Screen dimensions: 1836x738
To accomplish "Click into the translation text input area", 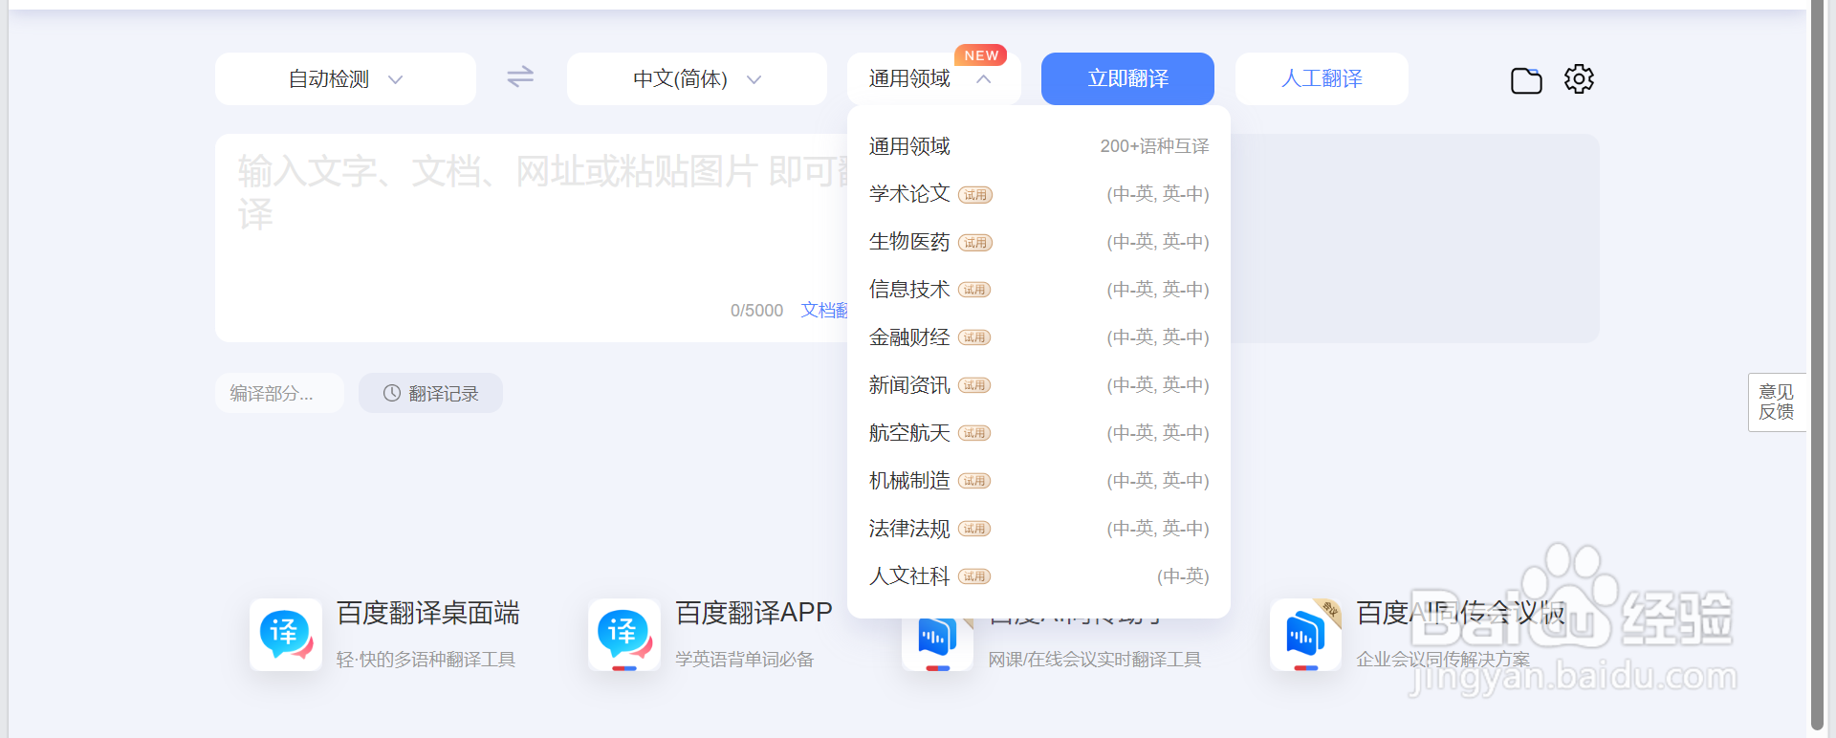I will pyautogui.click(x=532, y=238).
